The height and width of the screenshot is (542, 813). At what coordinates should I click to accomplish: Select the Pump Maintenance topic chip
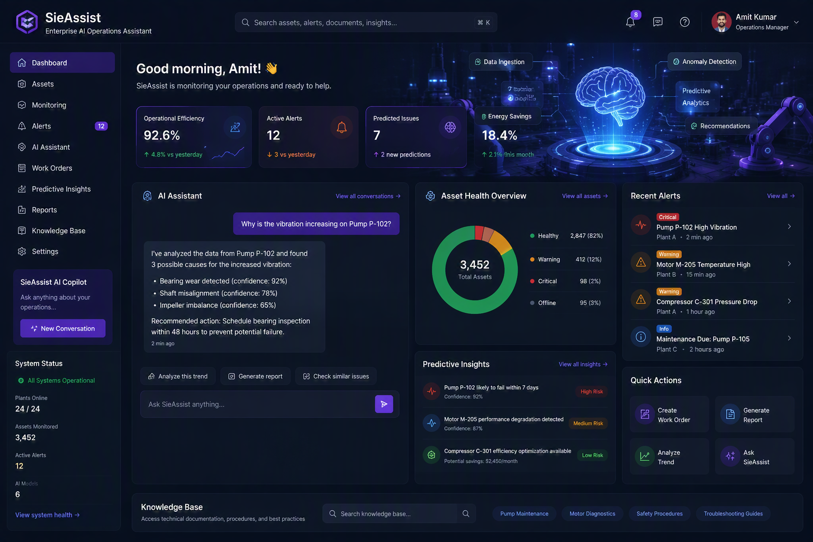(524, 513)
